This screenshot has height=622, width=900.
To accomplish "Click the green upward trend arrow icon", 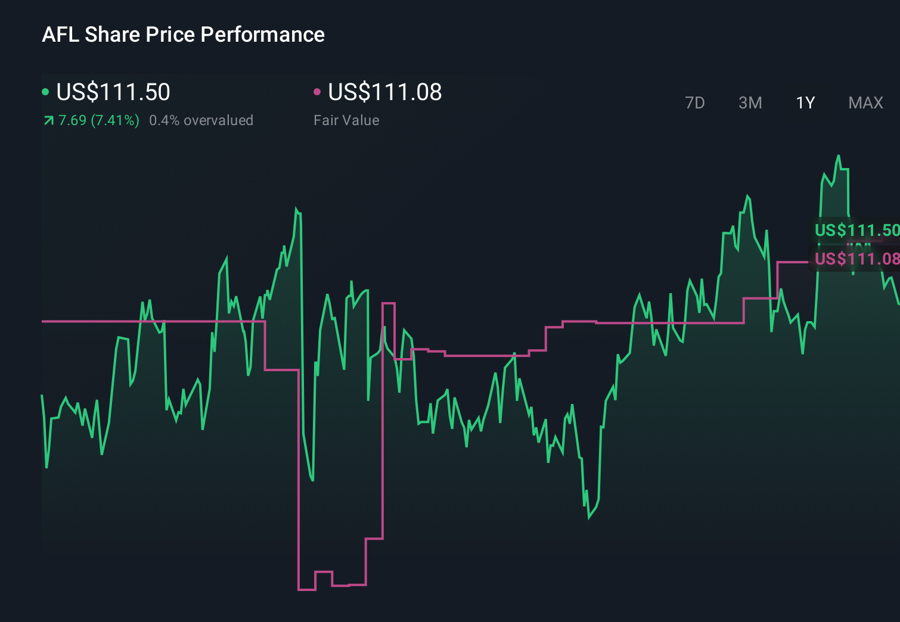I will tap(48, 120).
